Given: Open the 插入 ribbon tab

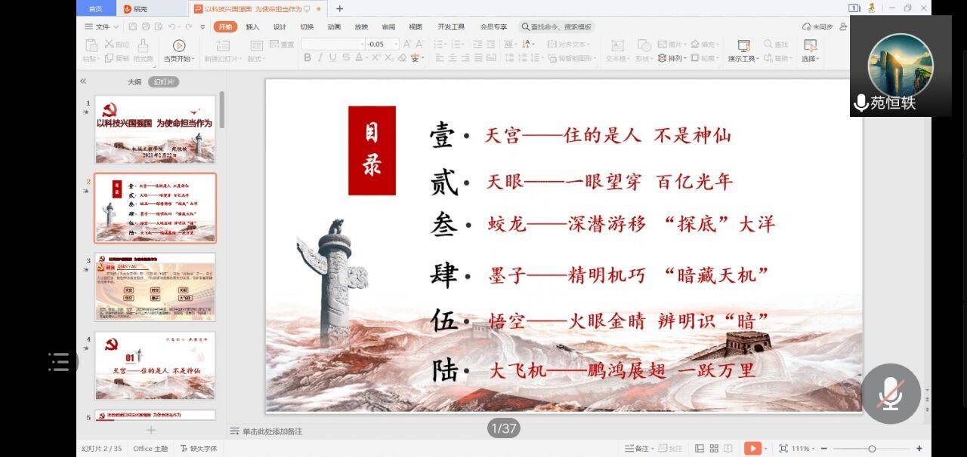Looking at the screenshot, I should click(x=252, y=27).
